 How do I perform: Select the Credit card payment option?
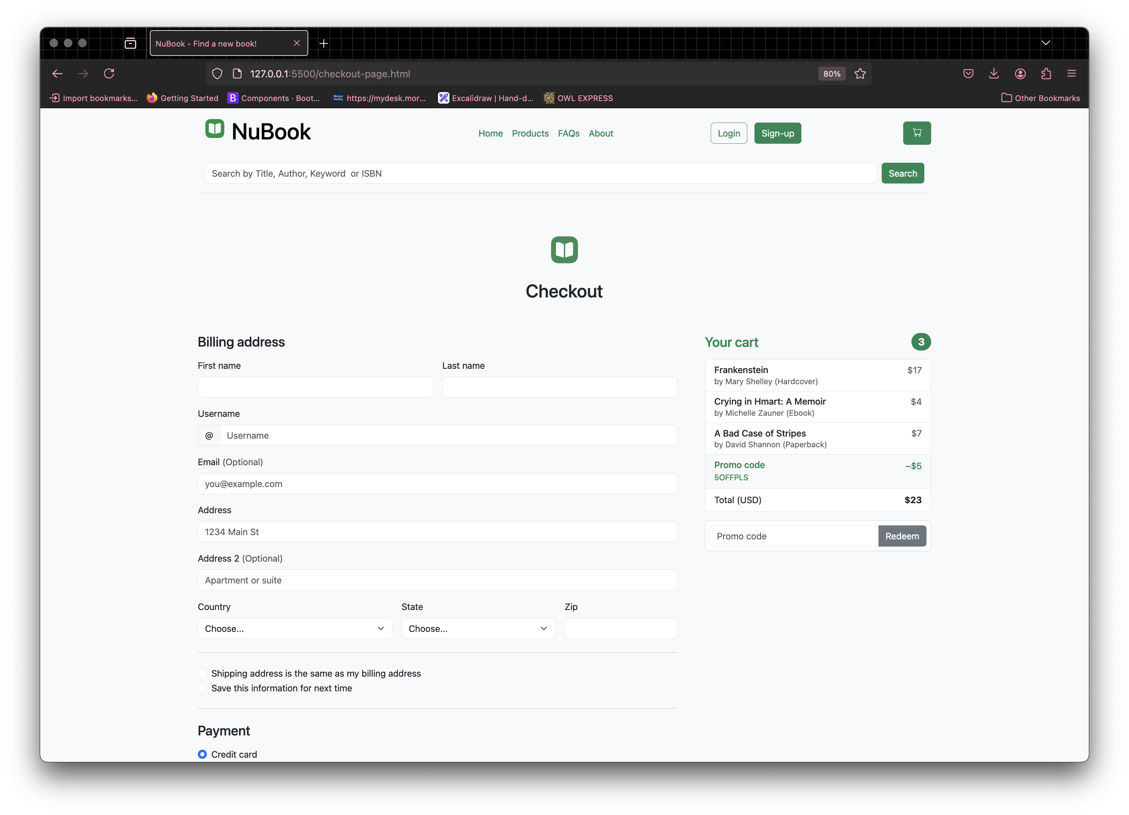pyautogui.click(x=202, y=754)
